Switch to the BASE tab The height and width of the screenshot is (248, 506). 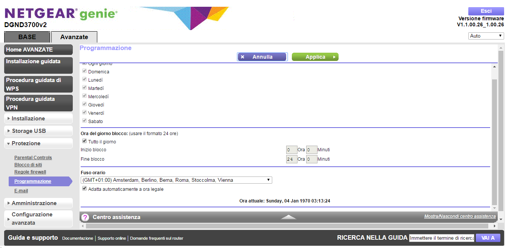[x=26, y=37]
